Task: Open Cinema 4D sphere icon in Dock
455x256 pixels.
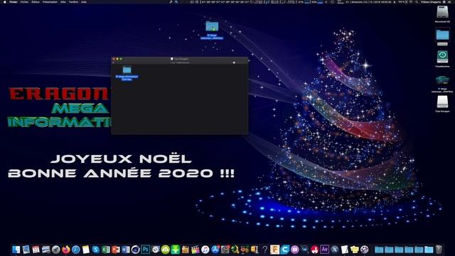Action: pos(136,250)
